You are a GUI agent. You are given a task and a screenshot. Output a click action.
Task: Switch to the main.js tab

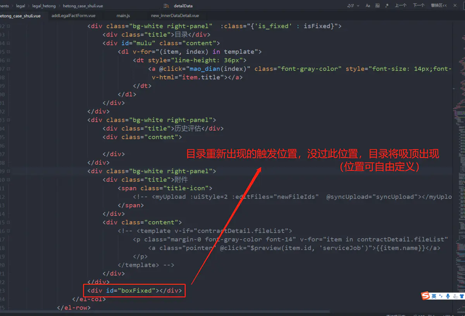tap(123, 16)
